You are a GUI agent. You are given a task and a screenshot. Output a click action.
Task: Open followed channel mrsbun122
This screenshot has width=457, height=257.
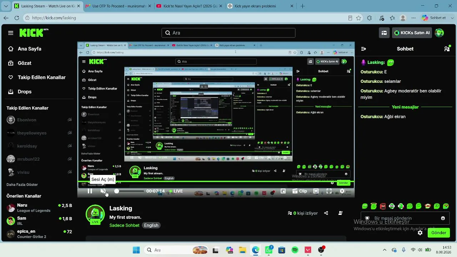click(x=39, y=159)
